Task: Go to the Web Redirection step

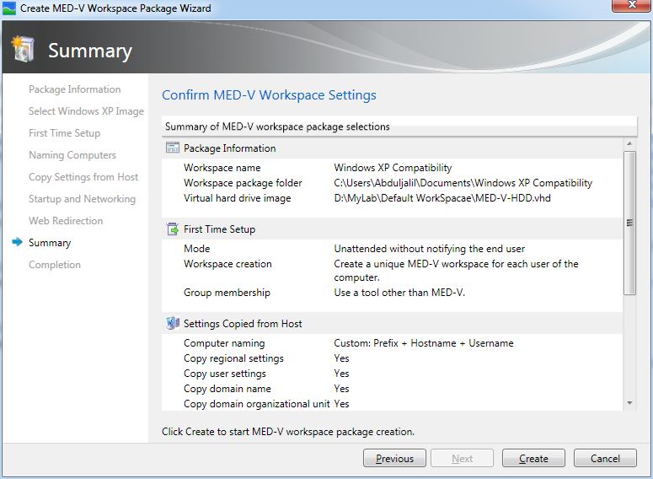Action: coord(66,221)
